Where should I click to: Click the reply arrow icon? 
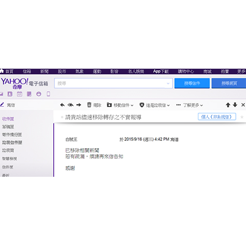pos(63,105)
